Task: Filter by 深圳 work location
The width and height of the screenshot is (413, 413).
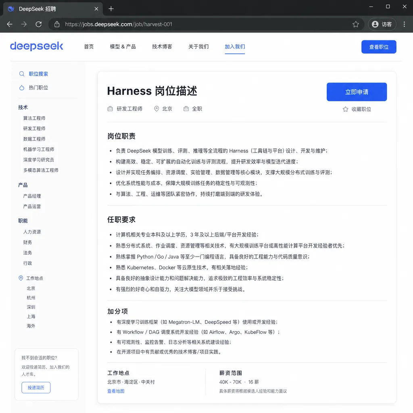Action: 31,307
